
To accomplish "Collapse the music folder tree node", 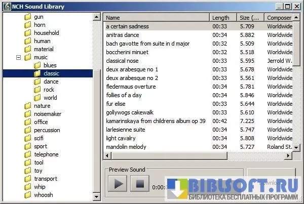I will pos(19,57).
